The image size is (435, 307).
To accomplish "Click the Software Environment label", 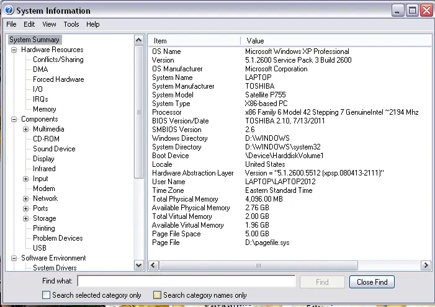I will [53, 258].
